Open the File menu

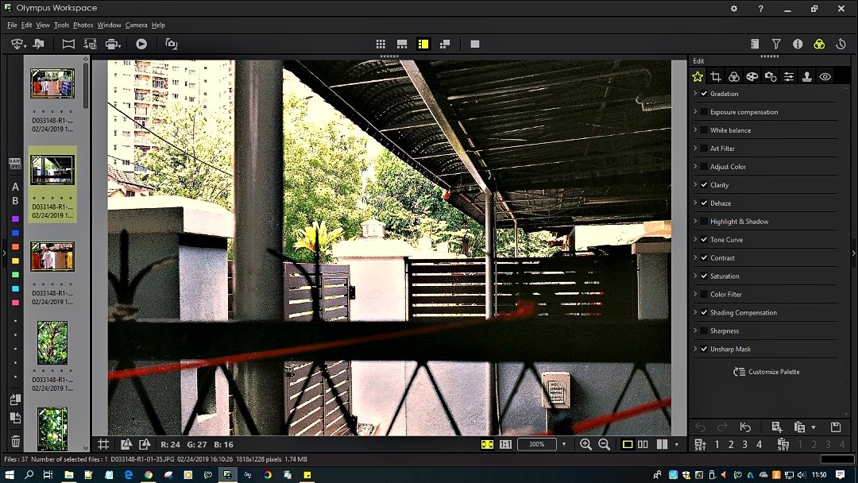[x=12, y=25]
